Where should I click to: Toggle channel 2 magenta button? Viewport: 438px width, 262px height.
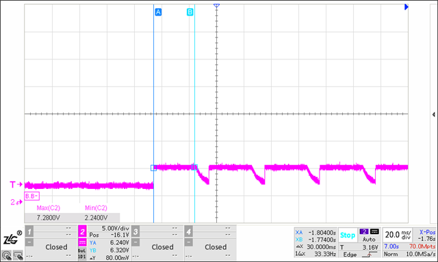click(x=82, y=231)
